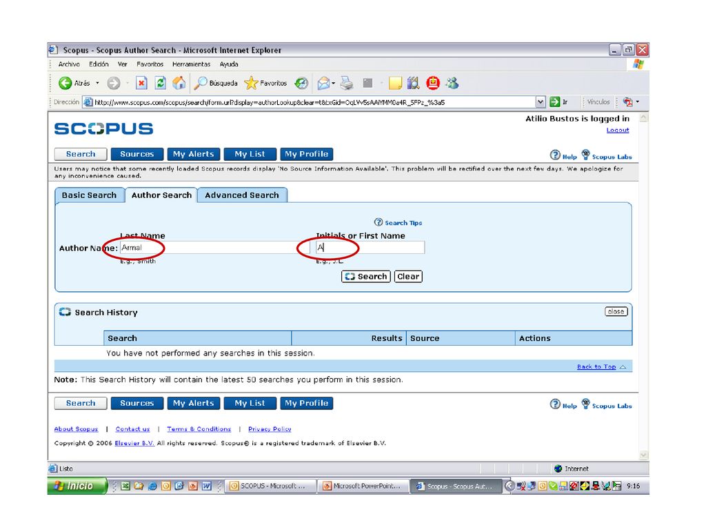Open the Edición menu

(99, 64)
